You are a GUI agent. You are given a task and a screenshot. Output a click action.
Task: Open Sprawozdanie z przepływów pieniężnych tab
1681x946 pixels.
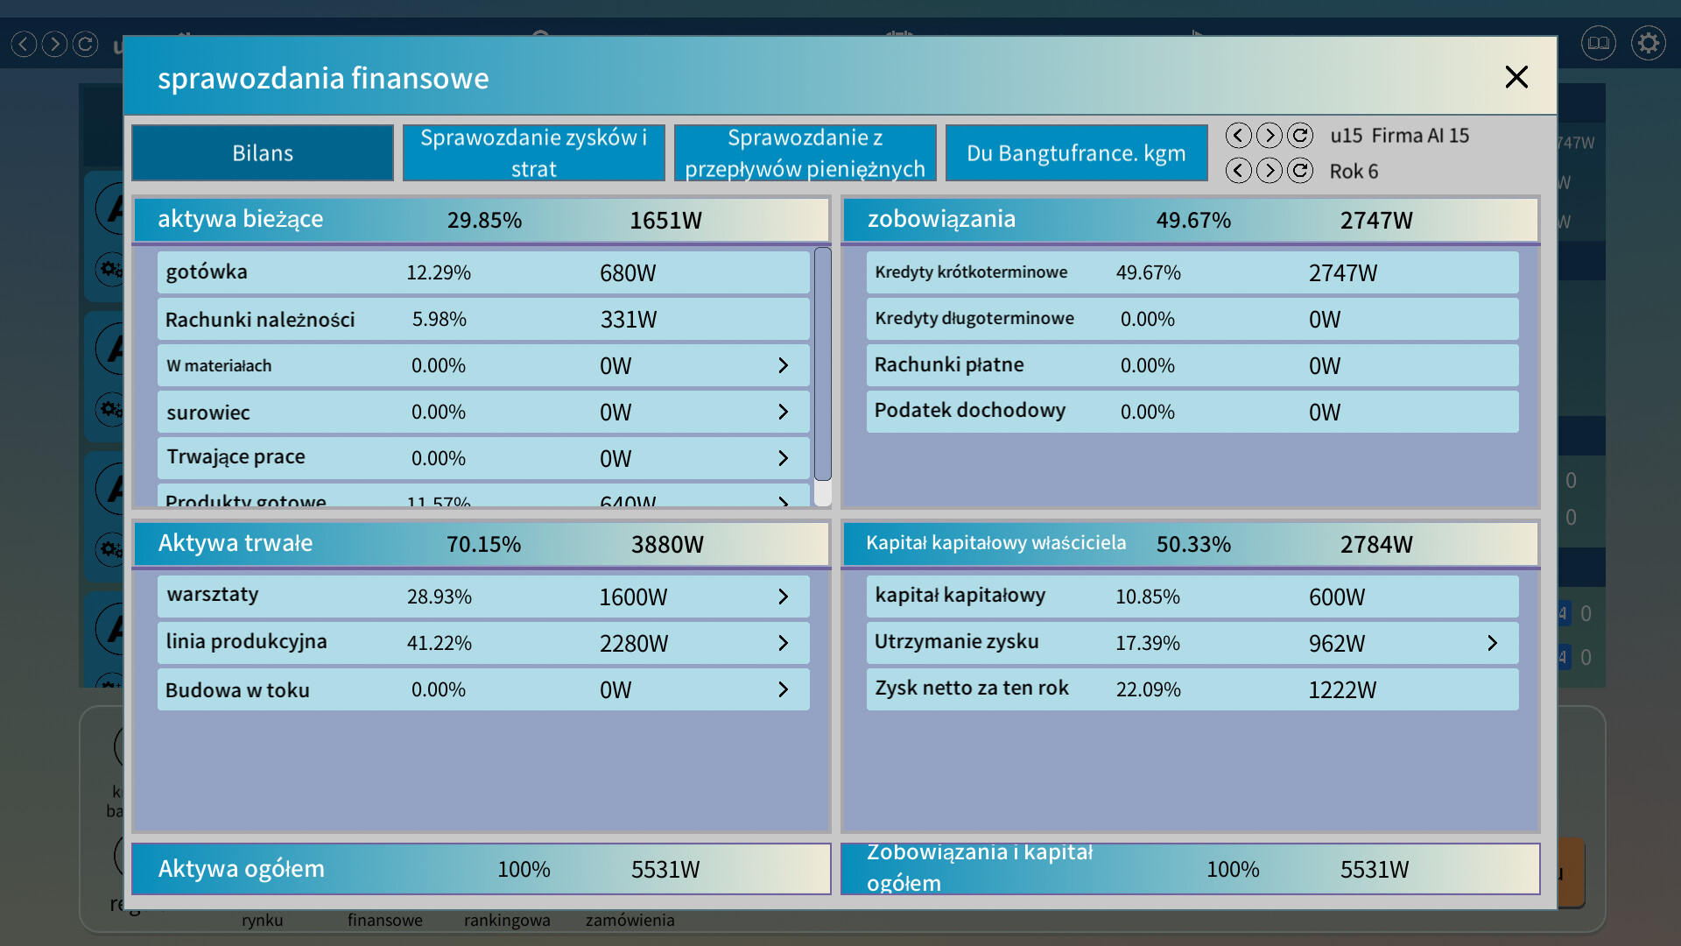click(x=805, y=153)
